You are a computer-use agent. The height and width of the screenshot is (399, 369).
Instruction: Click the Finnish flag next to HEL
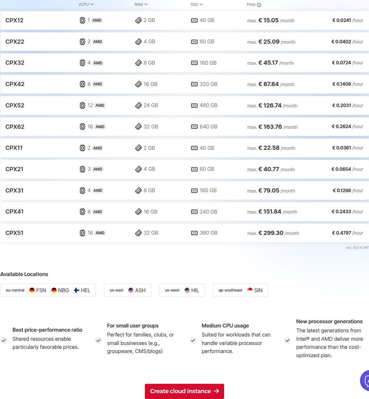coord(77,290)
